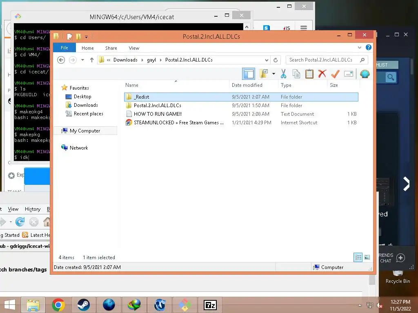Viewport: 418px width, 313px height.
Task: Click the Search Postal.2.Incl.ALL.DLCs box
Action: (x=327, y=60)
